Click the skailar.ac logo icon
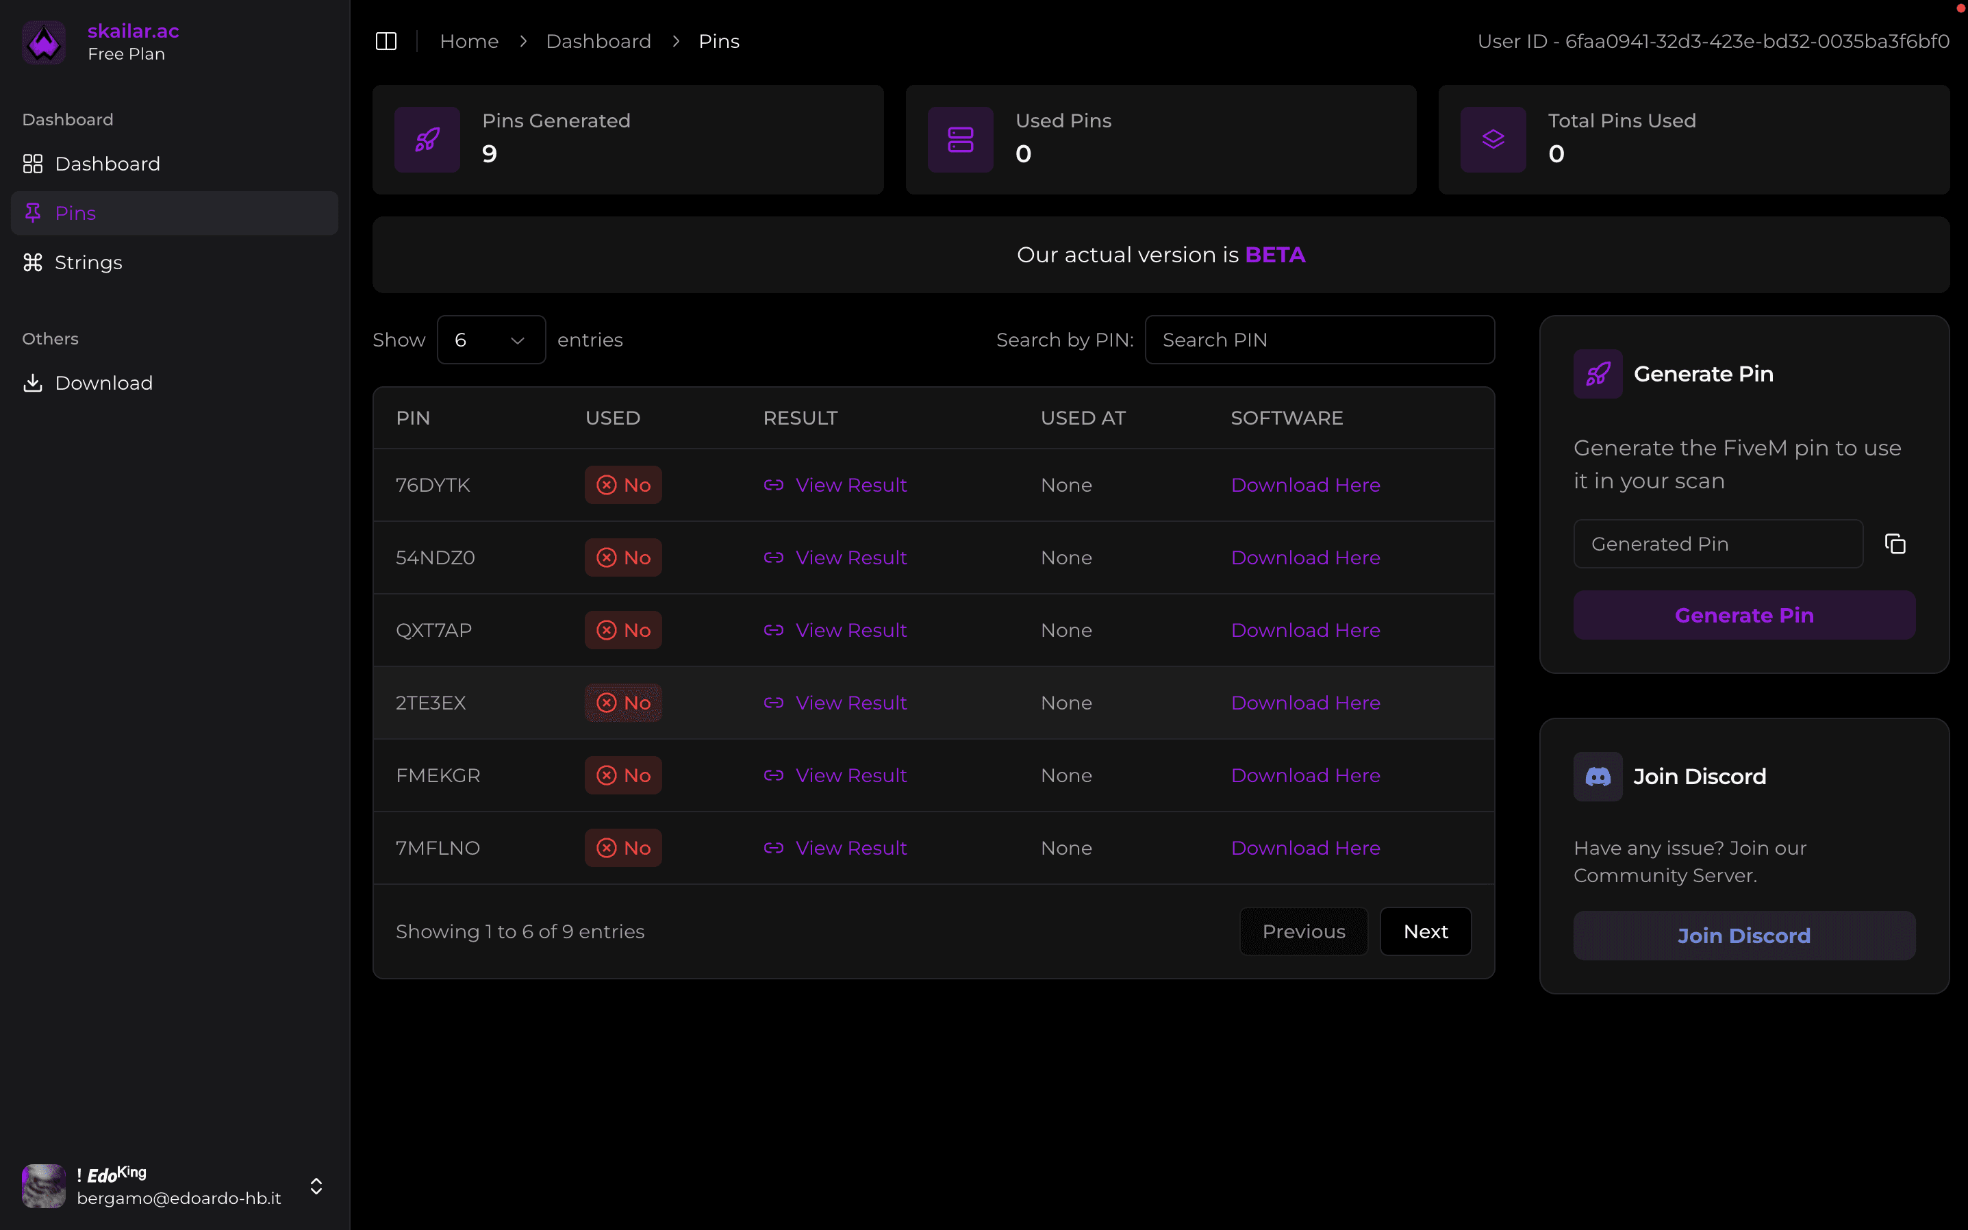1968x1230 pixels. [x=44, y=42]
